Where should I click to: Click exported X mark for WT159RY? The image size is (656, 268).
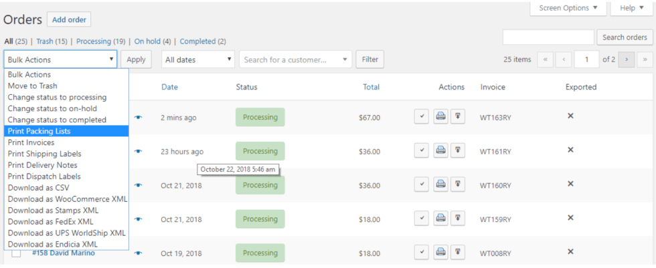point(570,217)
